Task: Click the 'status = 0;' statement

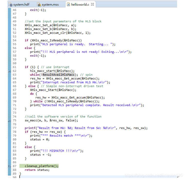Action: pos(40,139)
